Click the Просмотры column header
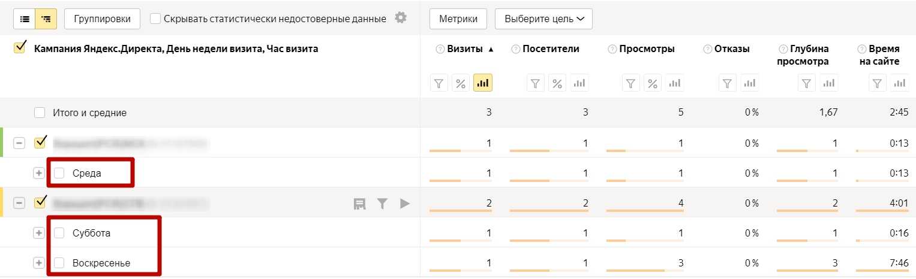 647,49
